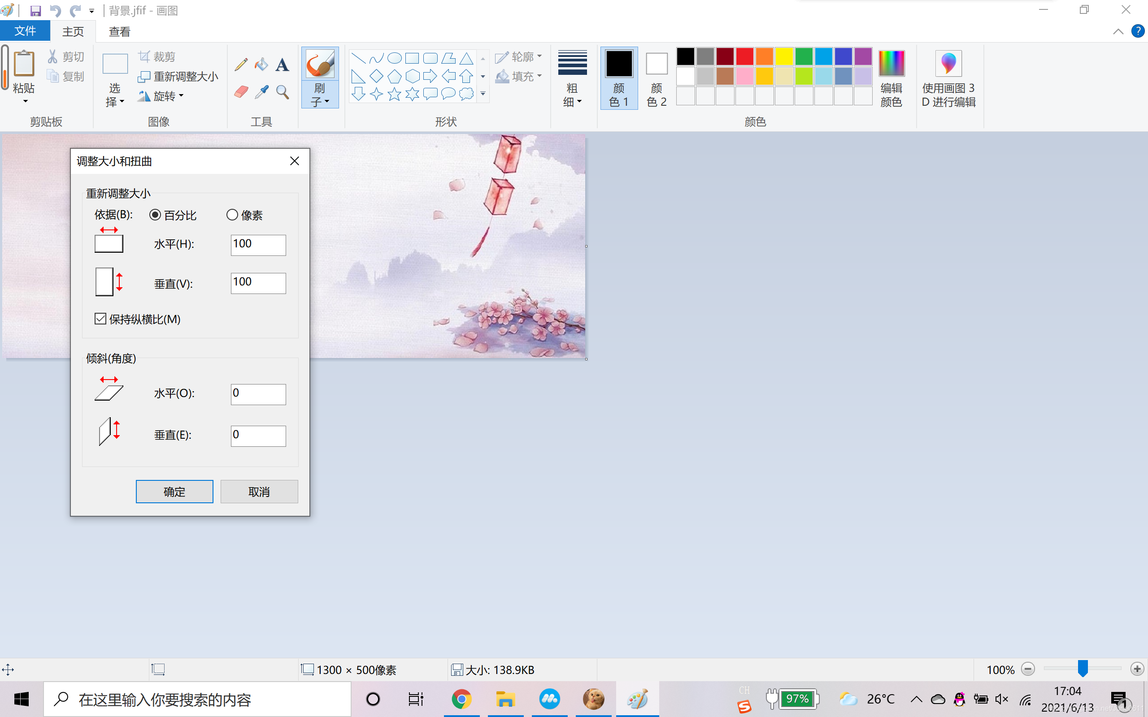Viewport: 1148px width, 717px height.
Task: Pick the Diamond shape
Action: click(x=377, y=76)
